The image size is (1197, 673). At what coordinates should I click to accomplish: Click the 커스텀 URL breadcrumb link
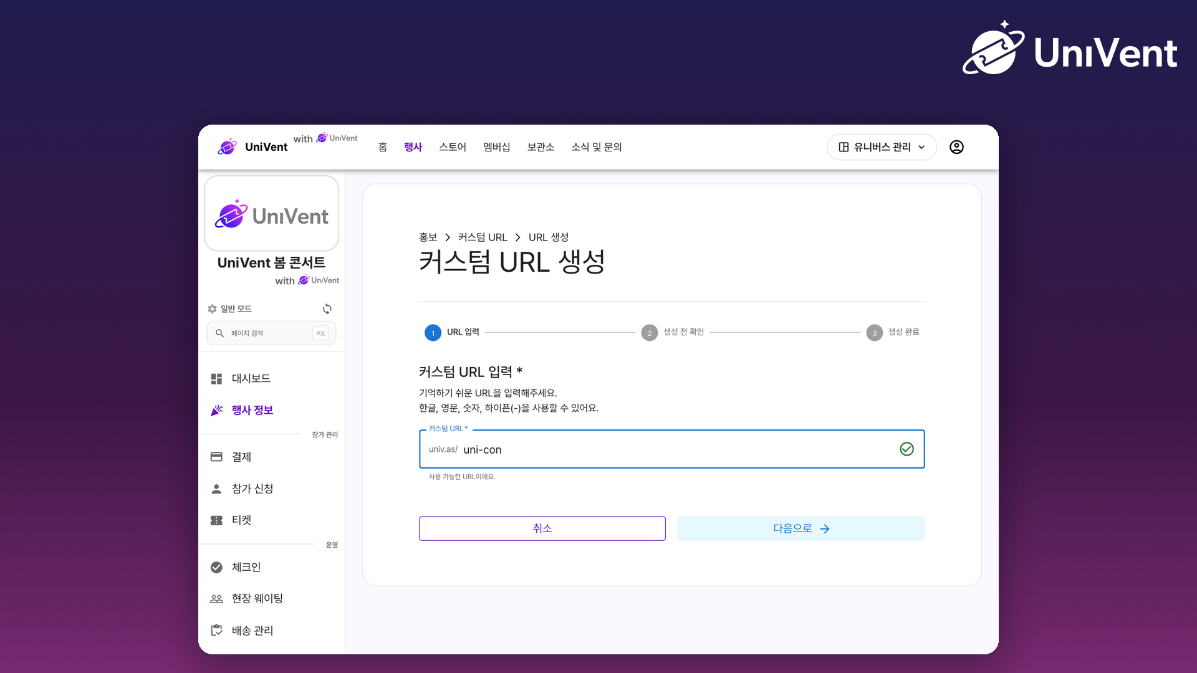(483, 237)
